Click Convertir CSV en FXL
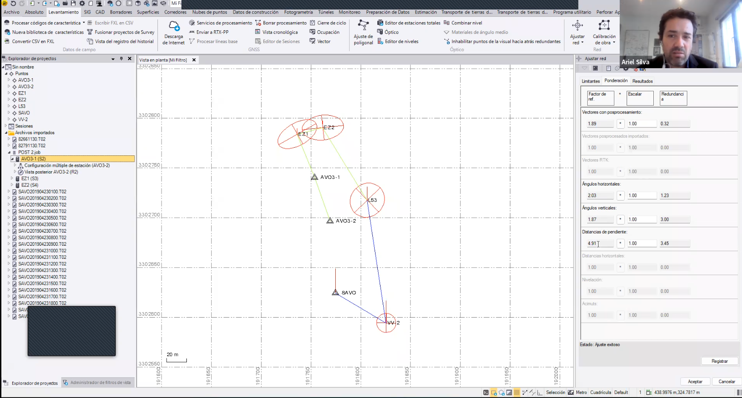 tap(29, 41)
